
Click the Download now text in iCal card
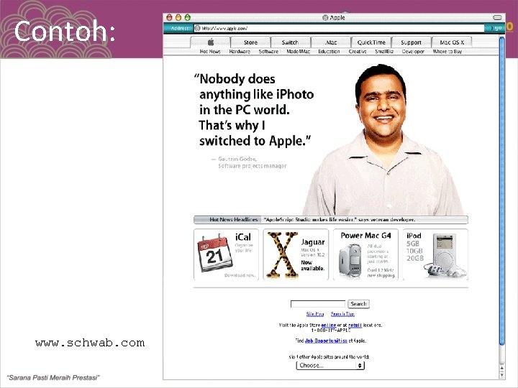240,275
